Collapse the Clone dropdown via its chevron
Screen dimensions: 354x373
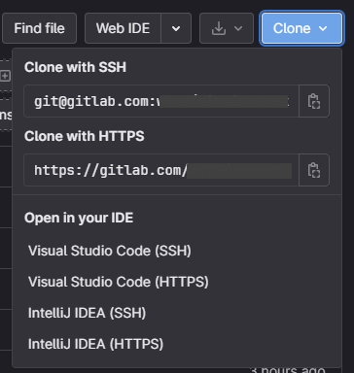[323, 28]
